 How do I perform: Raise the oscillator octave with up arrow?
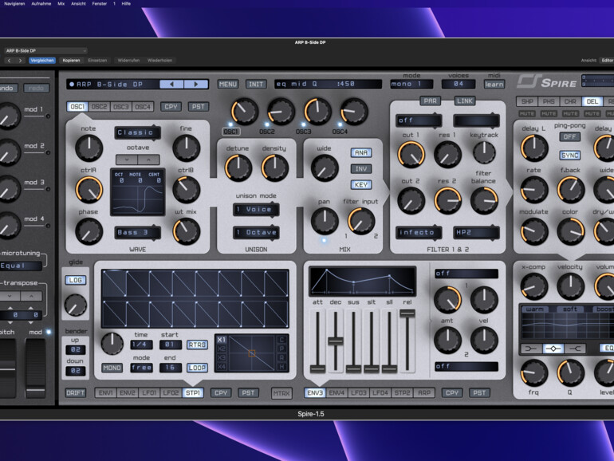pyautogui.click(x=148, y=160)
